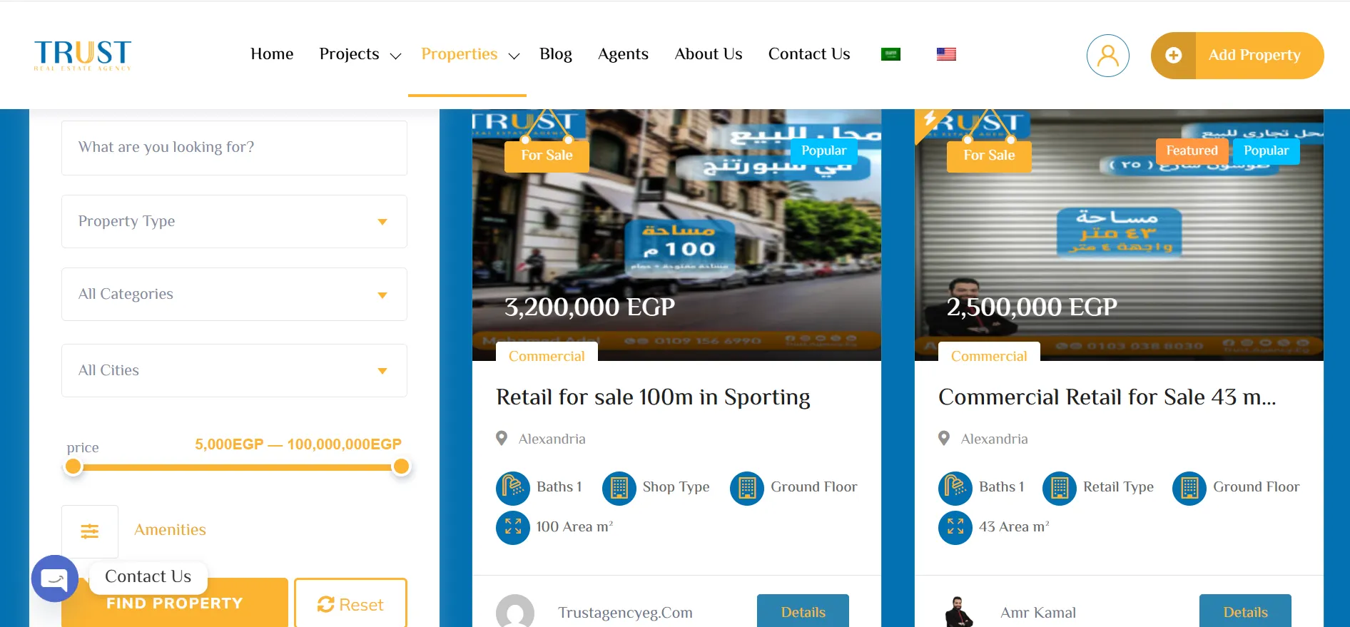The width and height of the screenshot is (1350, 627).
Task: Open the Property Type dropdown
Action: click(234, 222)
